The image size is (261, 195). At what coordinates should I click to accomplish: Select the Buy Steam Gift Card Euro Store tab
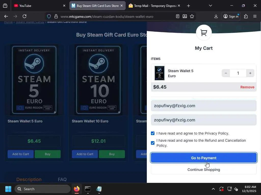click(97, 6)
